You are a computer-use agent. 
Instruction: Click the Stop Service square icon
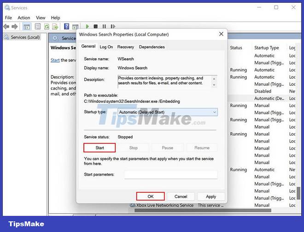96,26
